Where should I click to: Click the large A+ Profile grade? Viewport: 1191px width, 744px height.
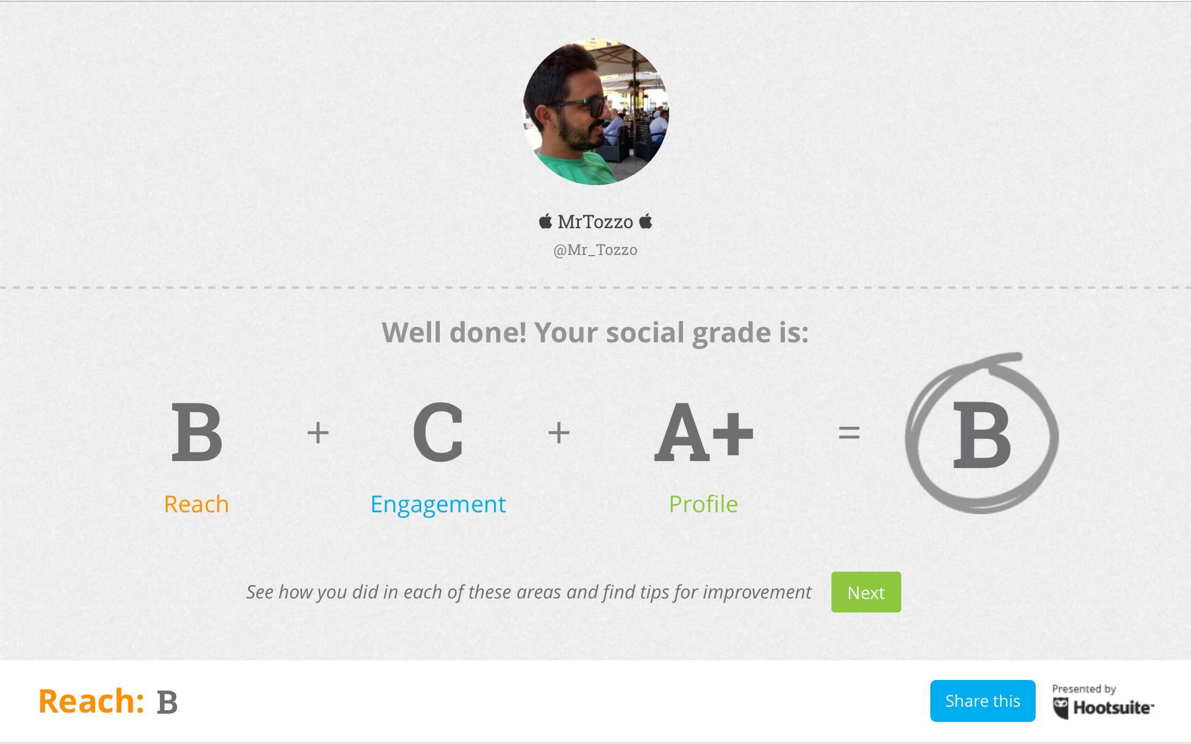(x=703, y=433)
